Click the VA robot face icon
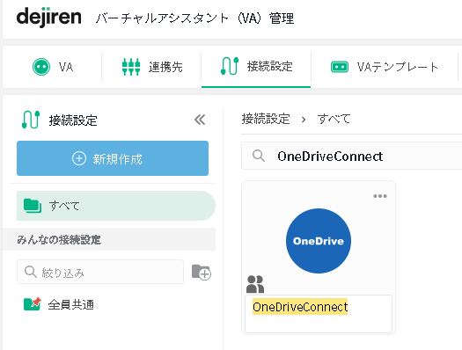 pos(41,67)
